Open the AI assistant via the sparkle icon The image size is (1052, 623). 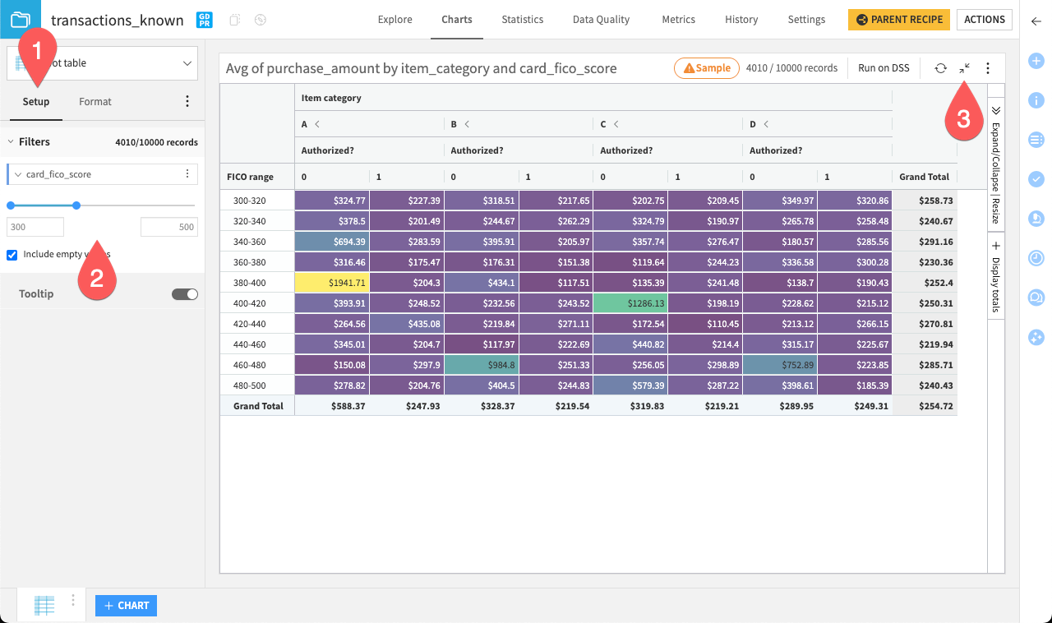(x=1036, y=336)
